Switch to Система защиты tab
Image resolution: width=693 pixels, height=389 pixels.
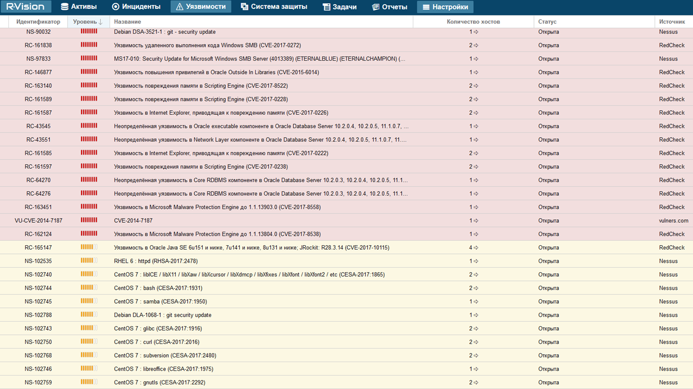(x=274, y=7)
